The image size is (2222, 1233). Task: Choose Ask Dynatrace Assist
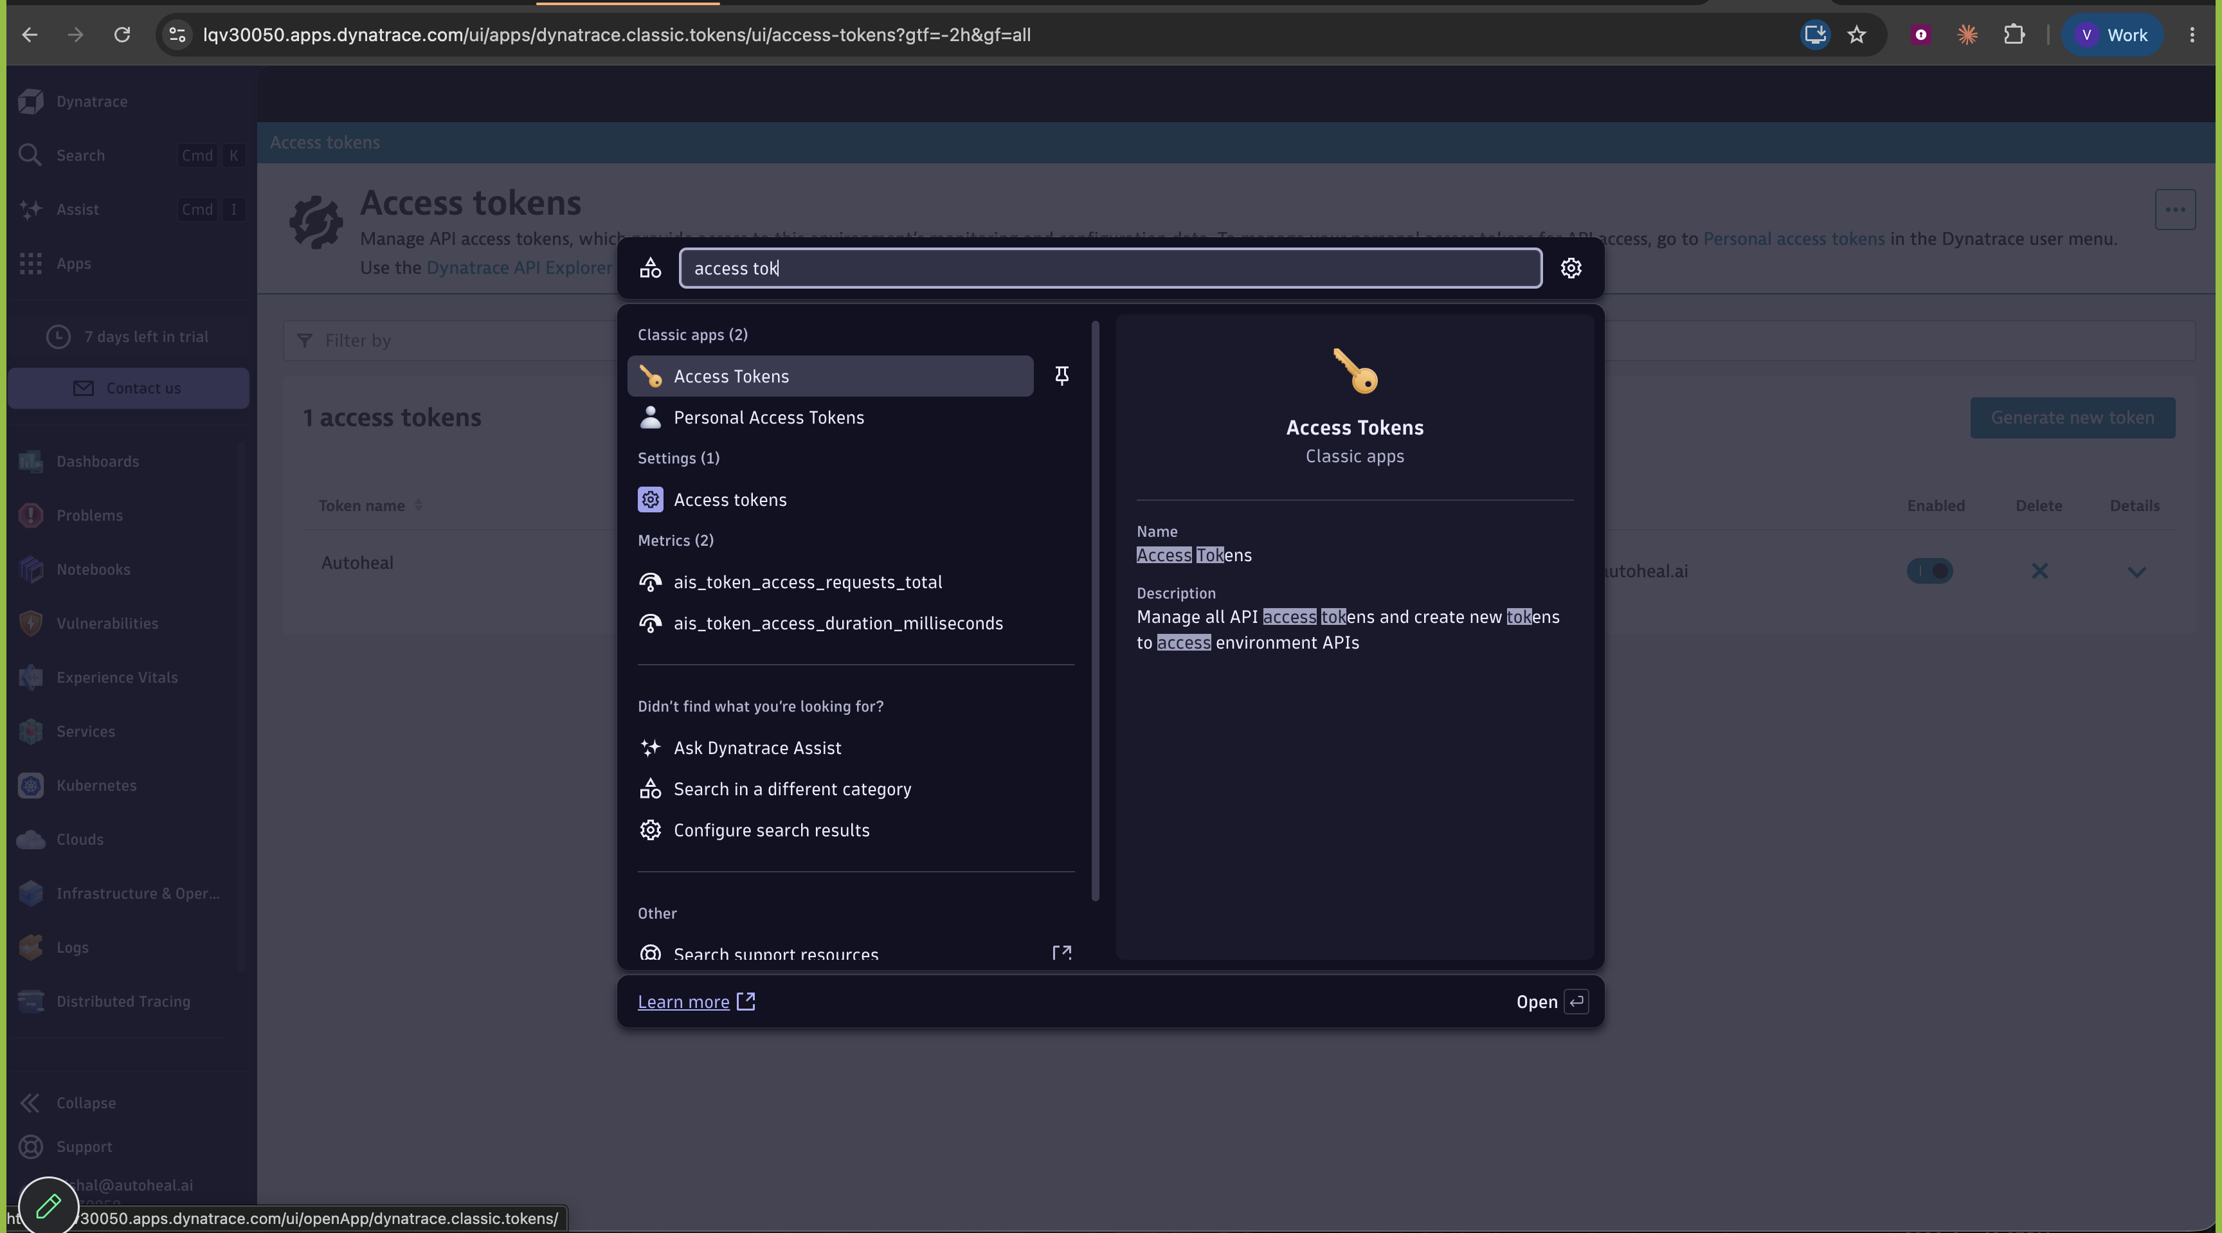pos(757,748)
